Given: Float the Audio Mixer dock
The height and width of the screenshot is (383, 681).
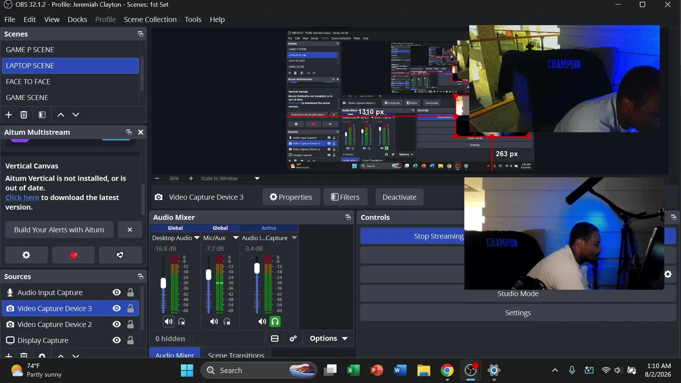Looking at the screenshot, I should point(348,217).
